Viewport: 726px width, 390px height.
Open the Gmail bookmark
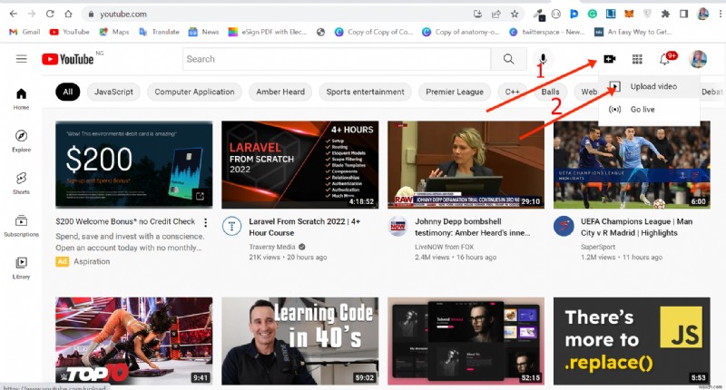(25, 32)
